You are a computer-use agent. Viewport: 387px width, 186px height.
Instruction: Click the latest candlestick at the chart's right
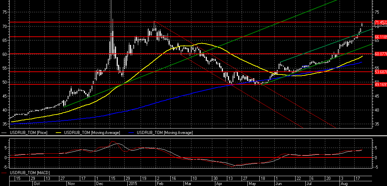pyautogui.click(x=362, y=24)
